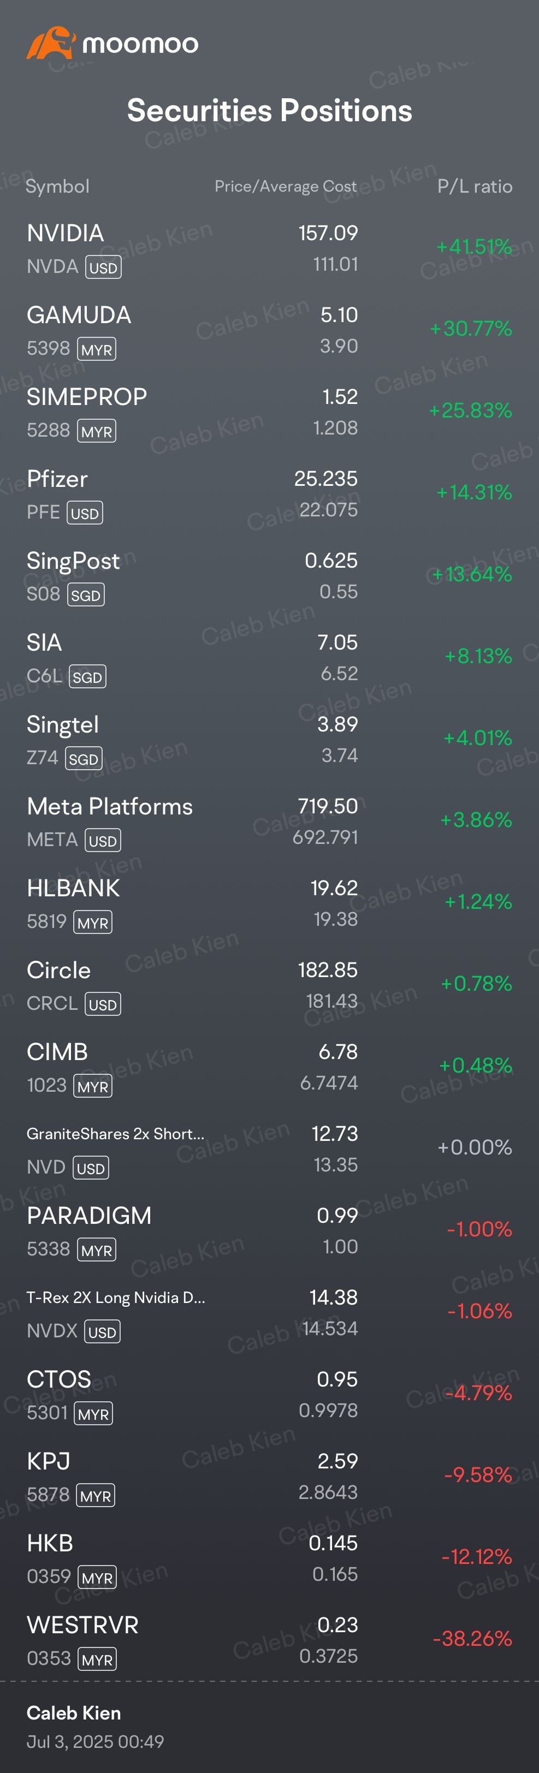Click the SGD badge beside S08

[86, 594]
